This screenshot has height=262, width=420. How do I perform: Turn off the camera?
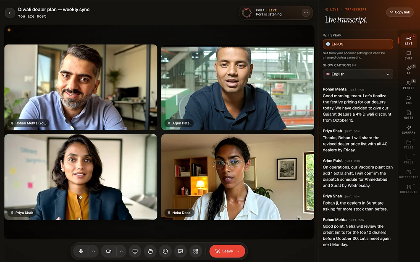click(109, 251)
